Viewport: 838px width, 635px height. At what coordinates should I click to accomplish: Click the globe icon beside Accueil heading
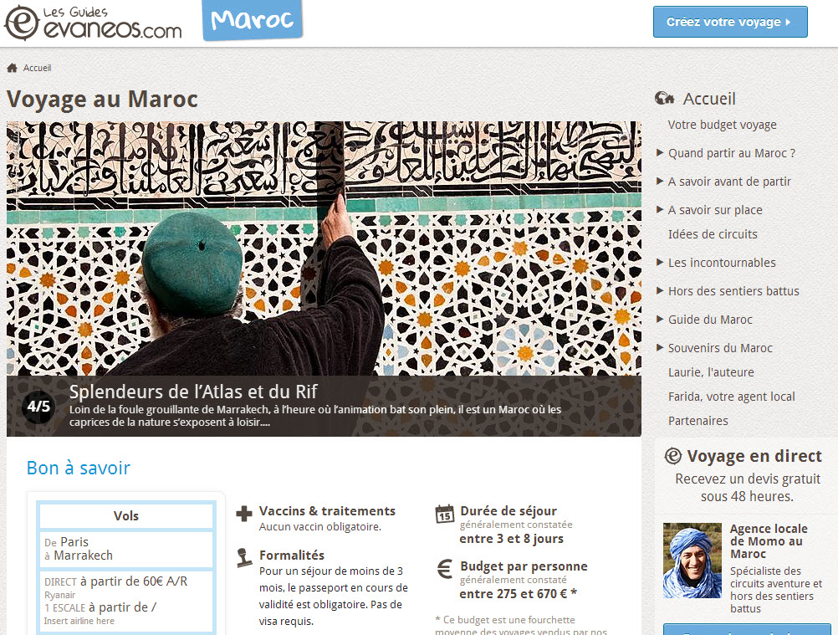[x=664, y=99]
